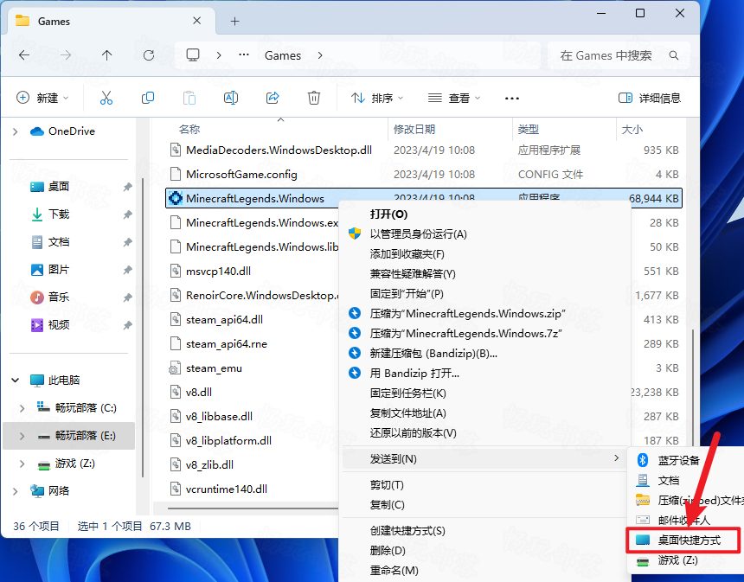This screenshot has height=582, width=744.
Task: Click the search magnifier icon
Action: coord(673,55)
